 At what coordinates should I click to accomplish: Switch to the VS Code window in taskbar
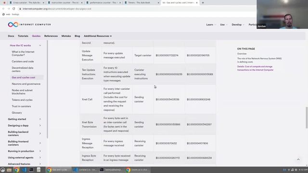point(85,170)
